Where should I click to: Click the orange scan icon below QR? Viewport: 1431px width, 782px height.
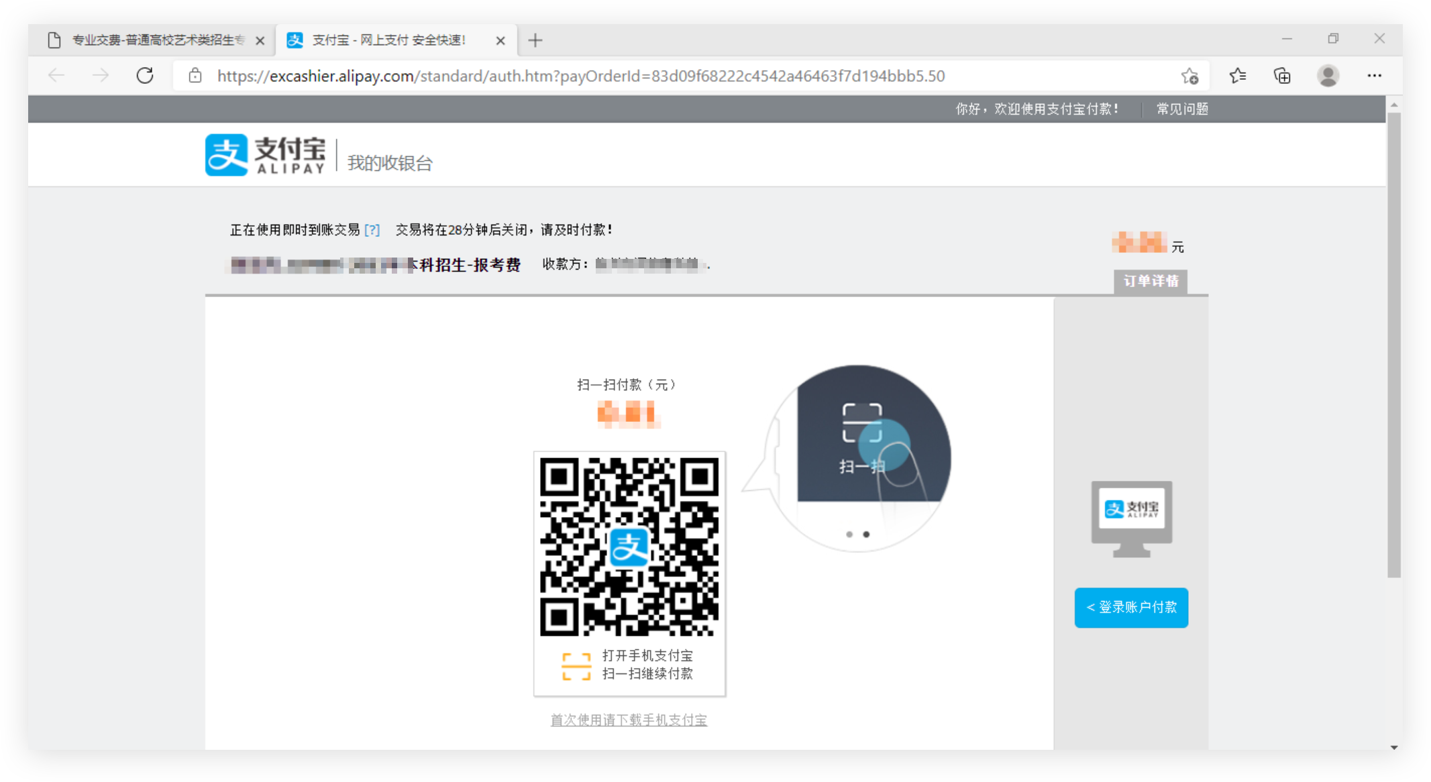(576, 666)
